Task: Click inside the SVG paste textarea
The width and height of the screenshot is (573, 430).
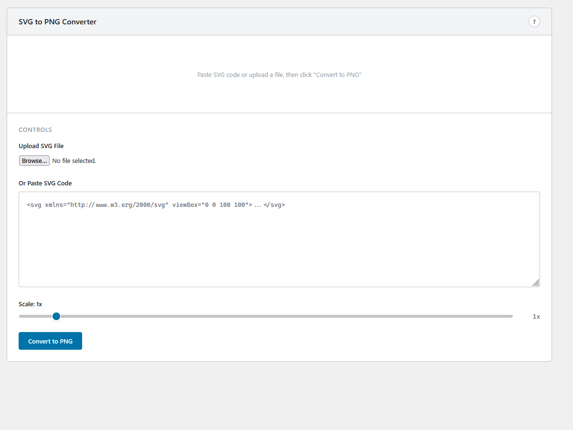Action: [279, 239]
